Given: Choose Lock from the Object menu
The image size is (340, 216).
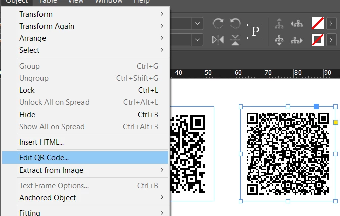Looking at the screenshot, I should click(x=85, y=90).
